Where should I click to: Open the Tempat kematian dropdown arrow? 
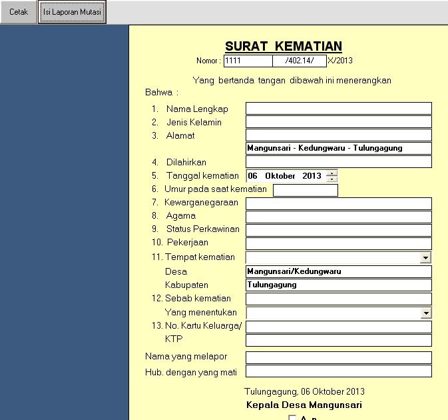click(x=425, y=258)
